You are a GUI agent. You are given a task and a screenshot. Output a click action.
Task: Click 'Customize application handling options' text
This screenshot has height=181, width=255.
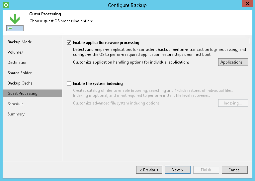[131, 62]
